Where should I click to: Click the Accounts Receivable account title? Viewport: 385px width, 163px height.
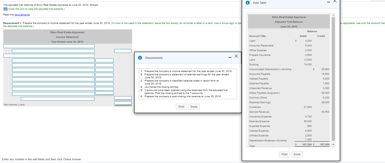point(261,46)
